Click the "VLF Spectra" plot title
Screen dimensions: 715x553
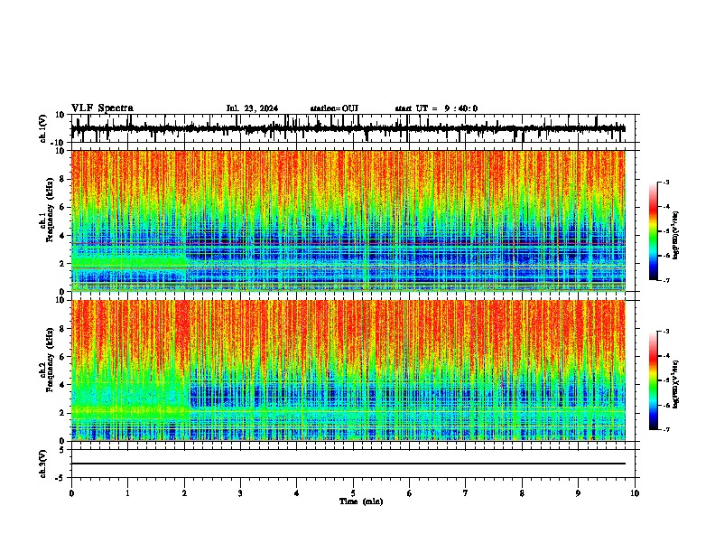pos(102,108)
